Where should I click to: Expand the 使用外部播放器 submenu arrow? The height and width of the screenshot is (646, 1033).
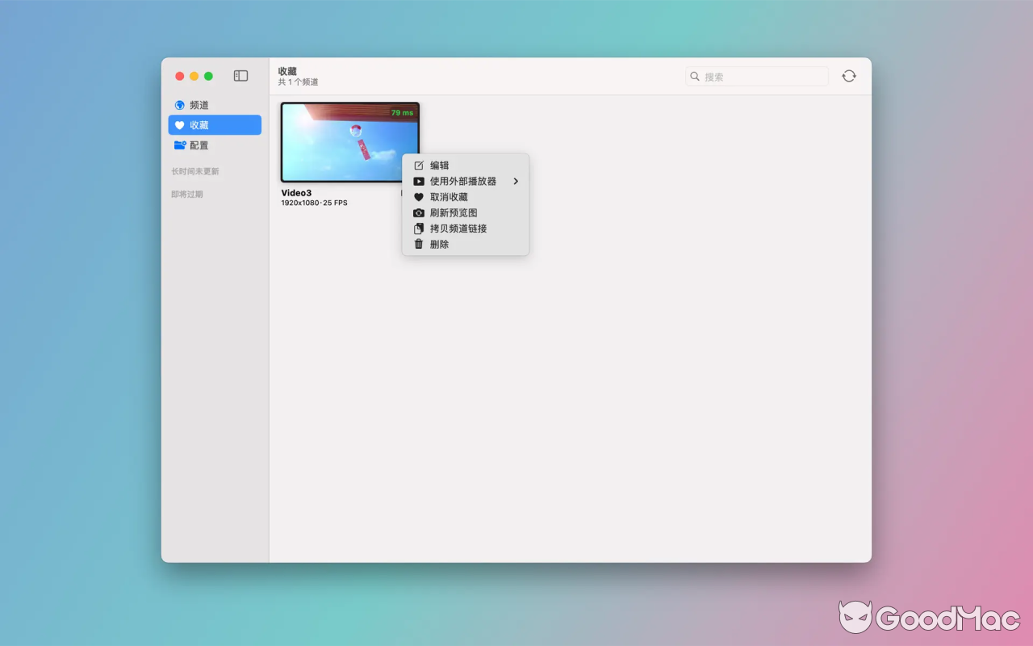click(x=516, y=181)
